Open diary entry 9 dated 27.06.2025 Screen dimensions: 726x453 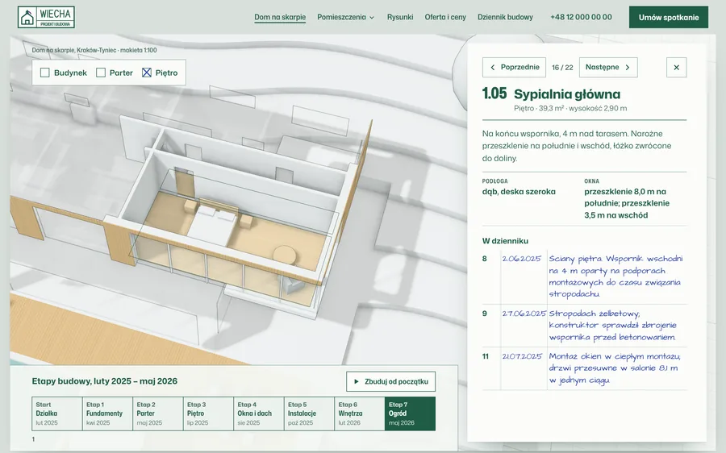[x=584, y=326]
